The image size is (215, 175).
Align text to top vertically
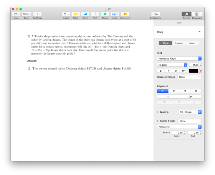(x=164, y=102)
